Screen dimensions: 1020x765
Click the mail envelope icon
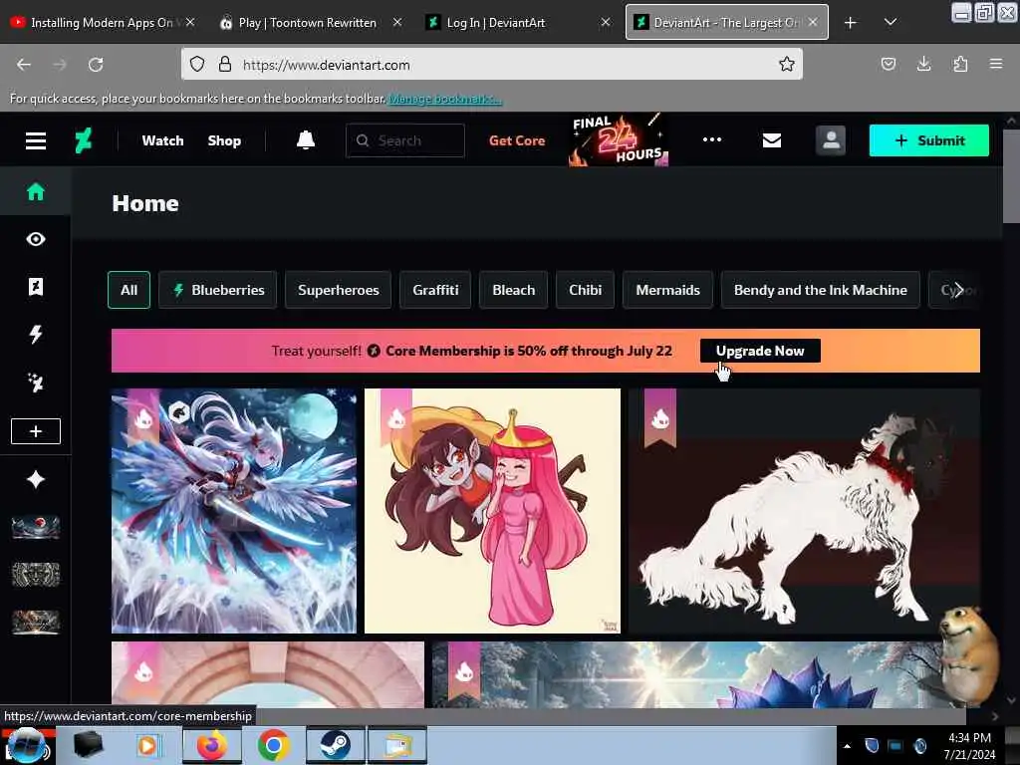pyautogui.click(x=772, y=140)
